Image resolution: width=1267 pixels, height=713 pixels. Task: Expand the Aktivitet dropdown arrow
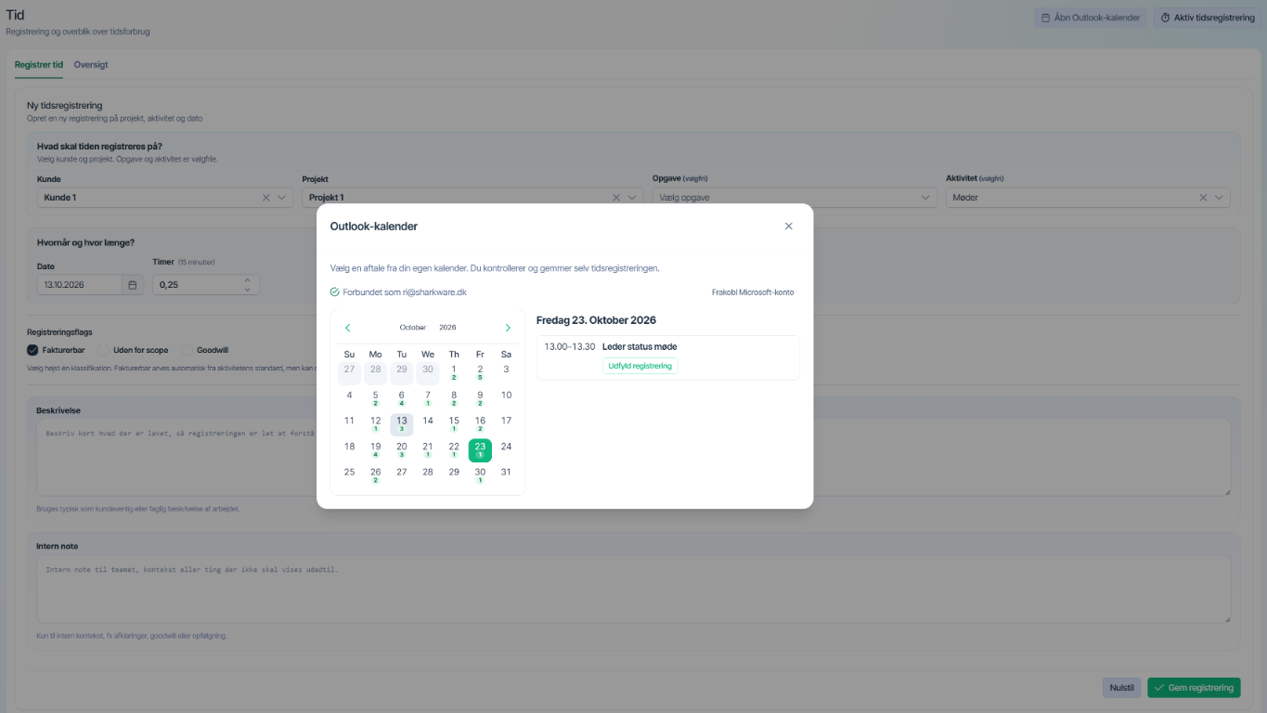(1220, 198)
